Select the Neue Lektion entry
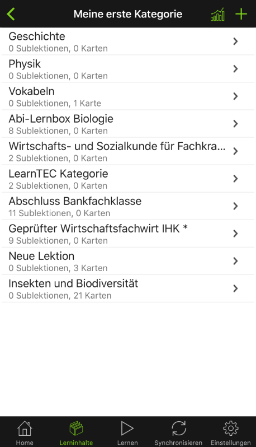 coord(128,261)
